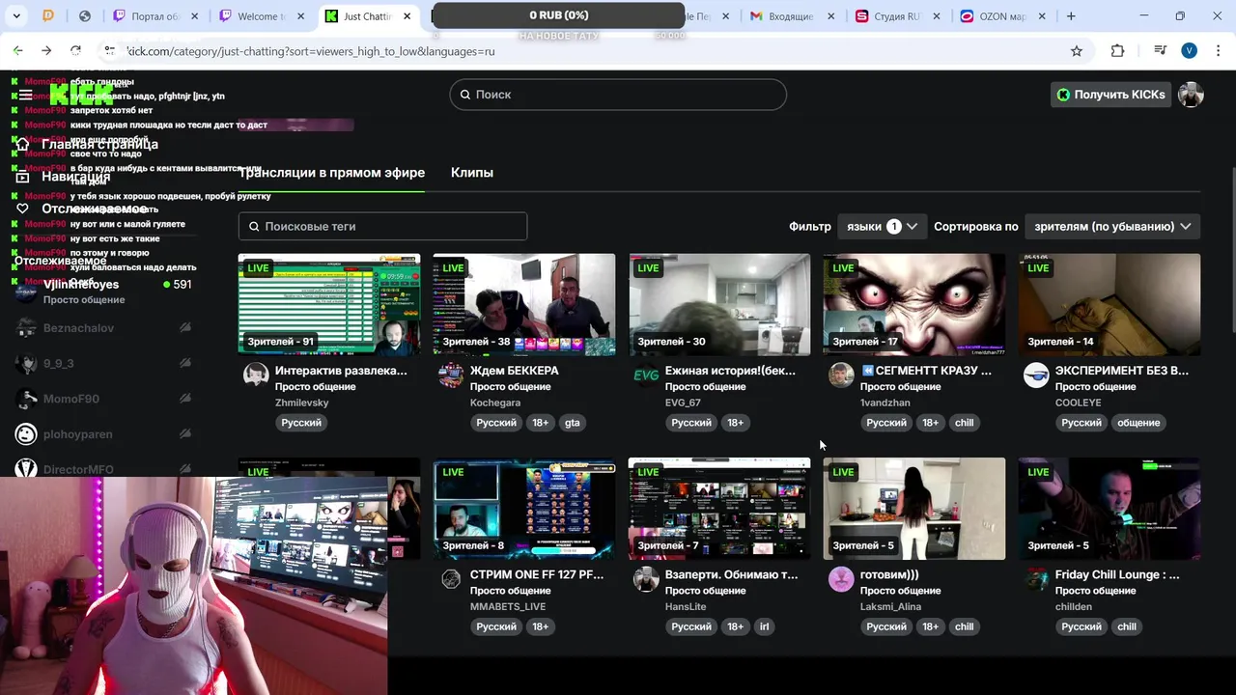The height and width of the screenshot is (695, 1236).
Task: Open the Laksmi_Alina channel name link
Action: pos(890,606)
